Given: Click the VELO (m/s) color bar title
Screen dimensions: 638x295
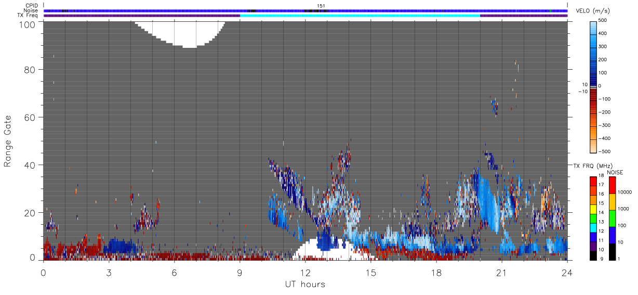Looking at the screenshot, I should coord(593,11).
